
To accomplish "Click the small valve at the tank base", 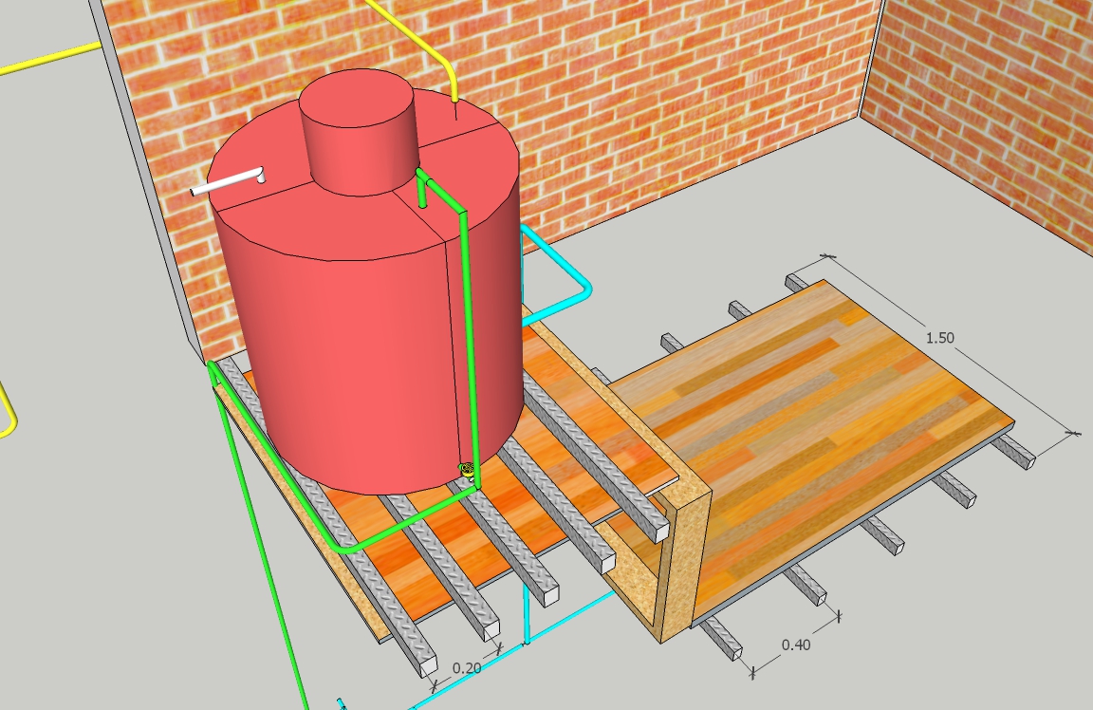I will coord(466,468).
